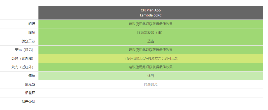Select the 相差环 row label
Viewport: 268px width, 110px height.
point(30,93)
